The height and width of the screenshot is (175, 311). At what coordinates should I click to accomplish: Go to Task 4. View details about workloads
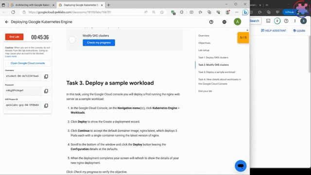tap(220, 82)
